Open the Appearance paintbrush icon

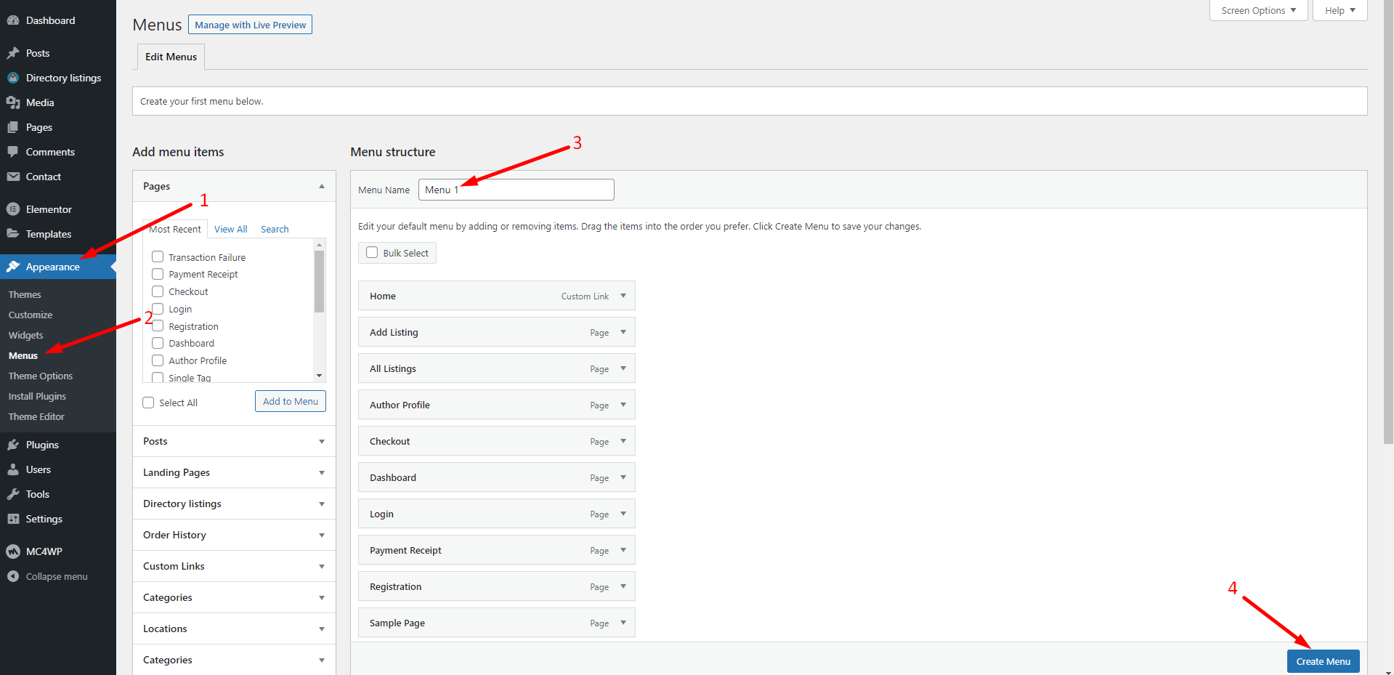pos(14,266)
